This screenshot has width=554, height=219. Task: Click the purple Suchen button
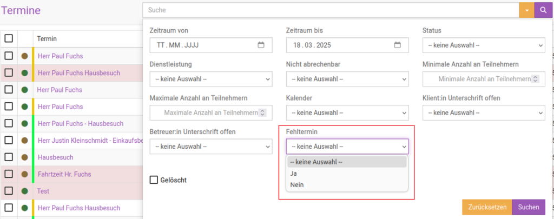[x=529, y=207]
